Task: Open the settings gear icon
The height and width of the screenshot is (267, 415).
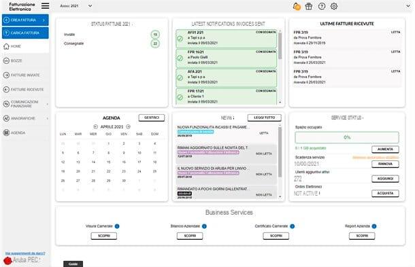Action: 334,6
